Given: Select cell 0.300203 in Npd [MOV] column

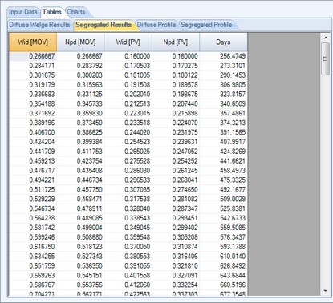Looking at the screenshot, I should click(80, 75).
